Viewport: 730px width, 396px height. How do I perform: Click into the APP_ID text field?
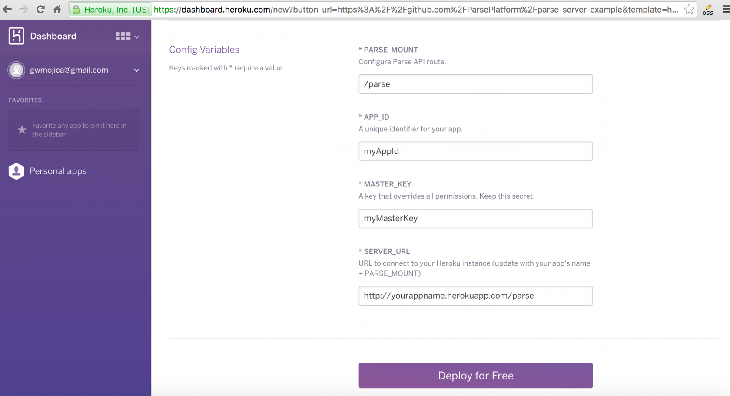coord(475,151)
